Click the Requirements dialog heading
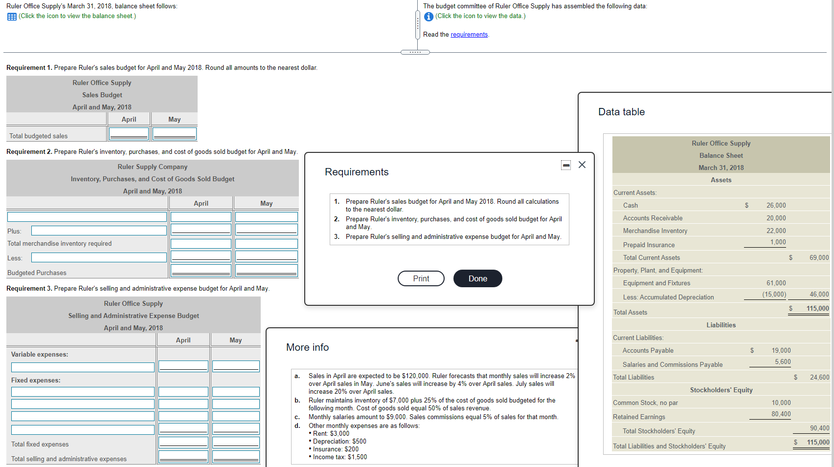This screenshot has width=834, height=467. [x=357, y=172]
